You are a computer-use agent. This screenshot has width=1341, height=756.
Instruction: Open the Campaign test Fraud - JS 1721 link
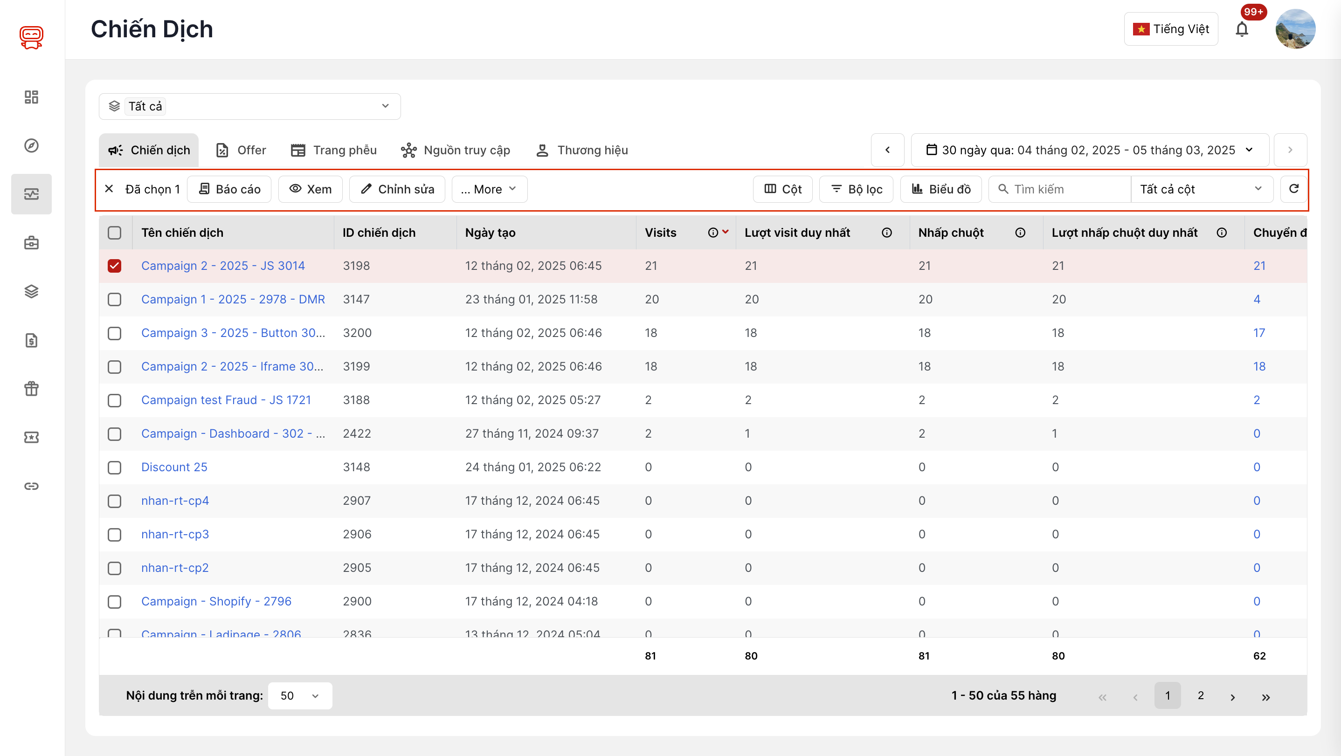point(226,400)
